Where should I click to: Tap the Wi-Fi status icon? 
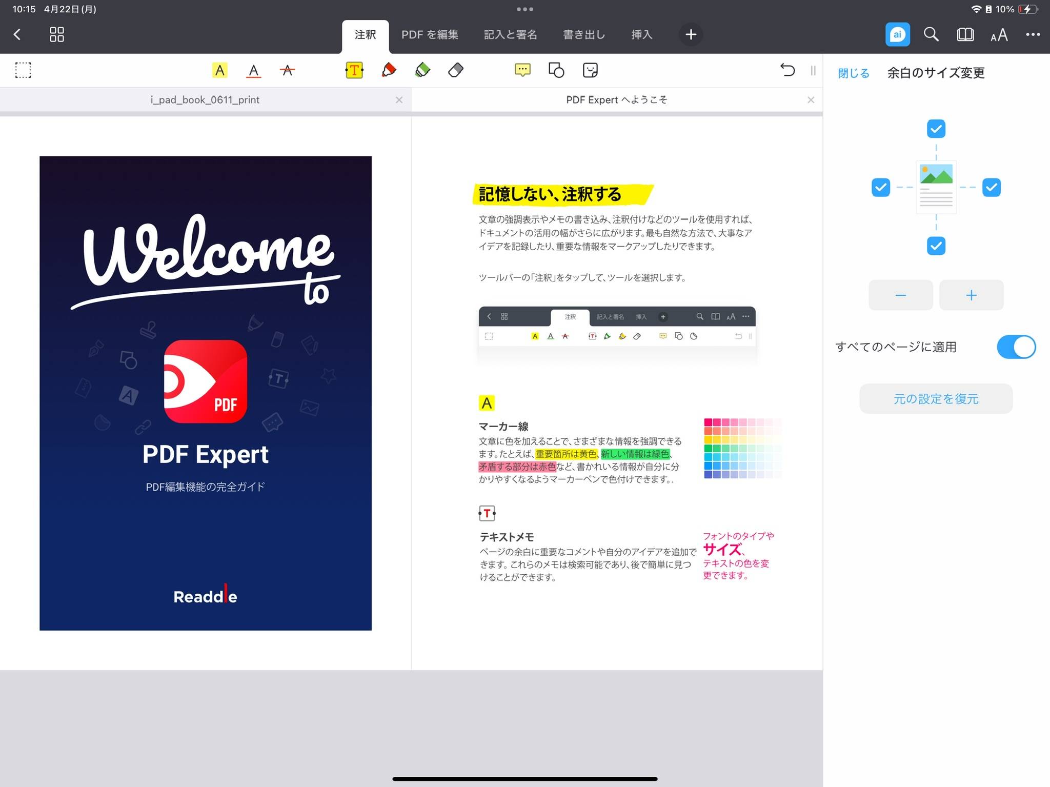tap(976, 9)
